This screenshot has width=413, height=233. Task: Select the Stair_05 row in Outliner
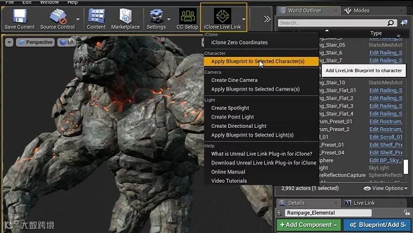click(x=361, y=45)
